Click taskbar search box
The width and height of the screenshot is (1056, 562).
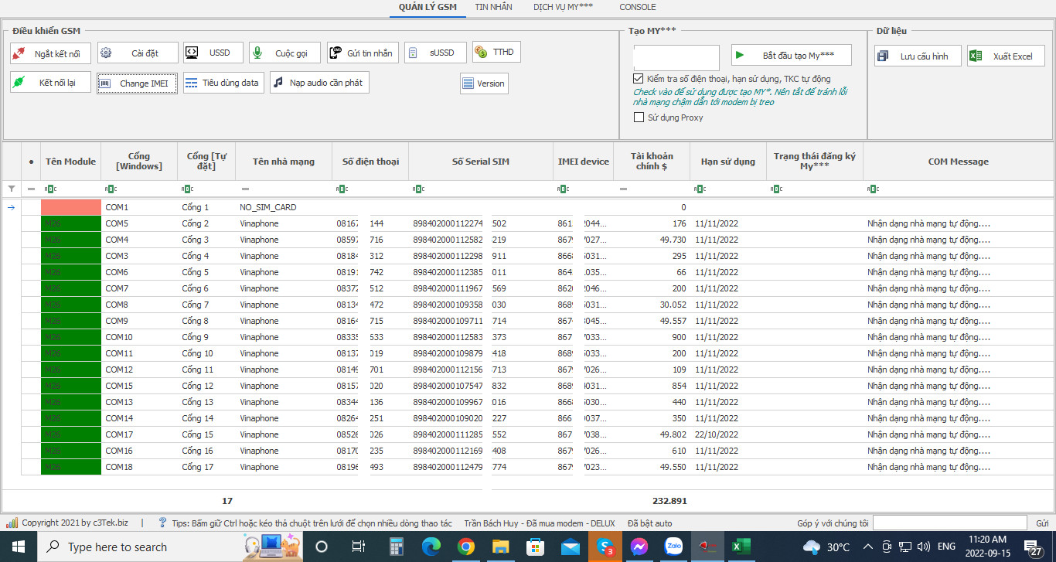170,547
